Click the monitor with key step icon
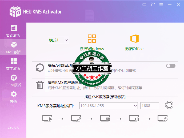The height and width of the screenshot is (138, 184). (x=76, y=119)
